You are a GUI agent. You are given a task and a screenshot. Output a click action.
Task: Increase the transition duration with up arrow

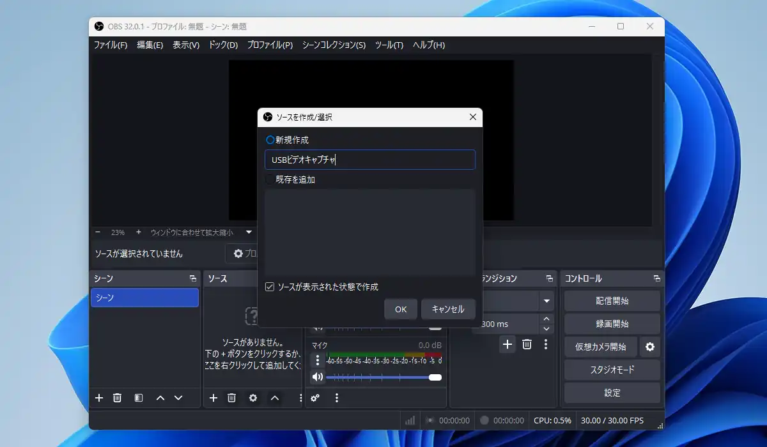pyautogui.click(x=546, y=319)
